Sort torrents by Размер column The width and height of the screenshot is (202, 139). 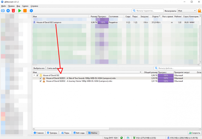point(94,17)
